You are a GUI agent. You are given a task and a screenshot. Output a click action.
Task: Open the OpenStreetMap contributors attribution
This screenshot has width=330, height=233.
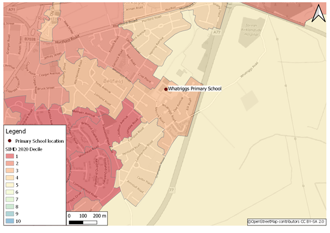pos(285,221)
